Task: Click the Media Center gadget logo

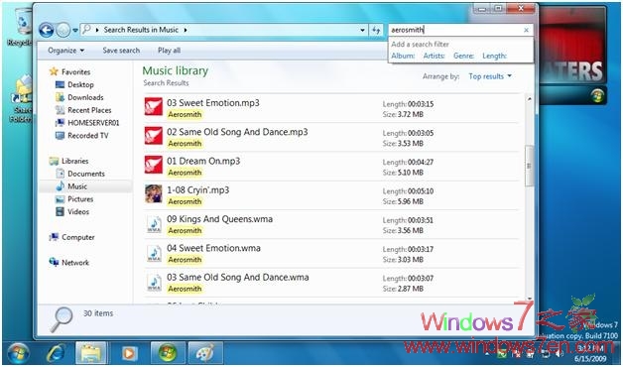Action: coord(597,96)
